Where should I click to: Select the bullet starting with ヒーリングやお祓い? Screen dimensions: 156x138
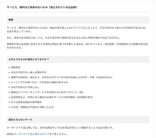click(x=39, y=82)
